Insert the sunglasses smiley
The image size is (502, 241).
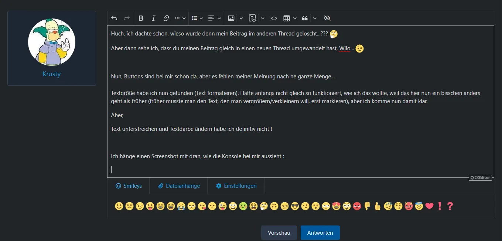(x=295, y=206)
